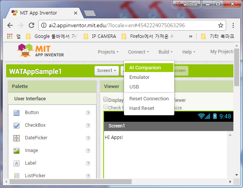Image resolution: width=243 pixels, height=188 pixels.
Task: Choose USB from Connect menu
Action: (x=149, y=87)
